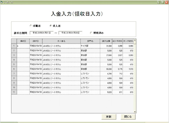Click the 部門名 column header

(90, 41)
